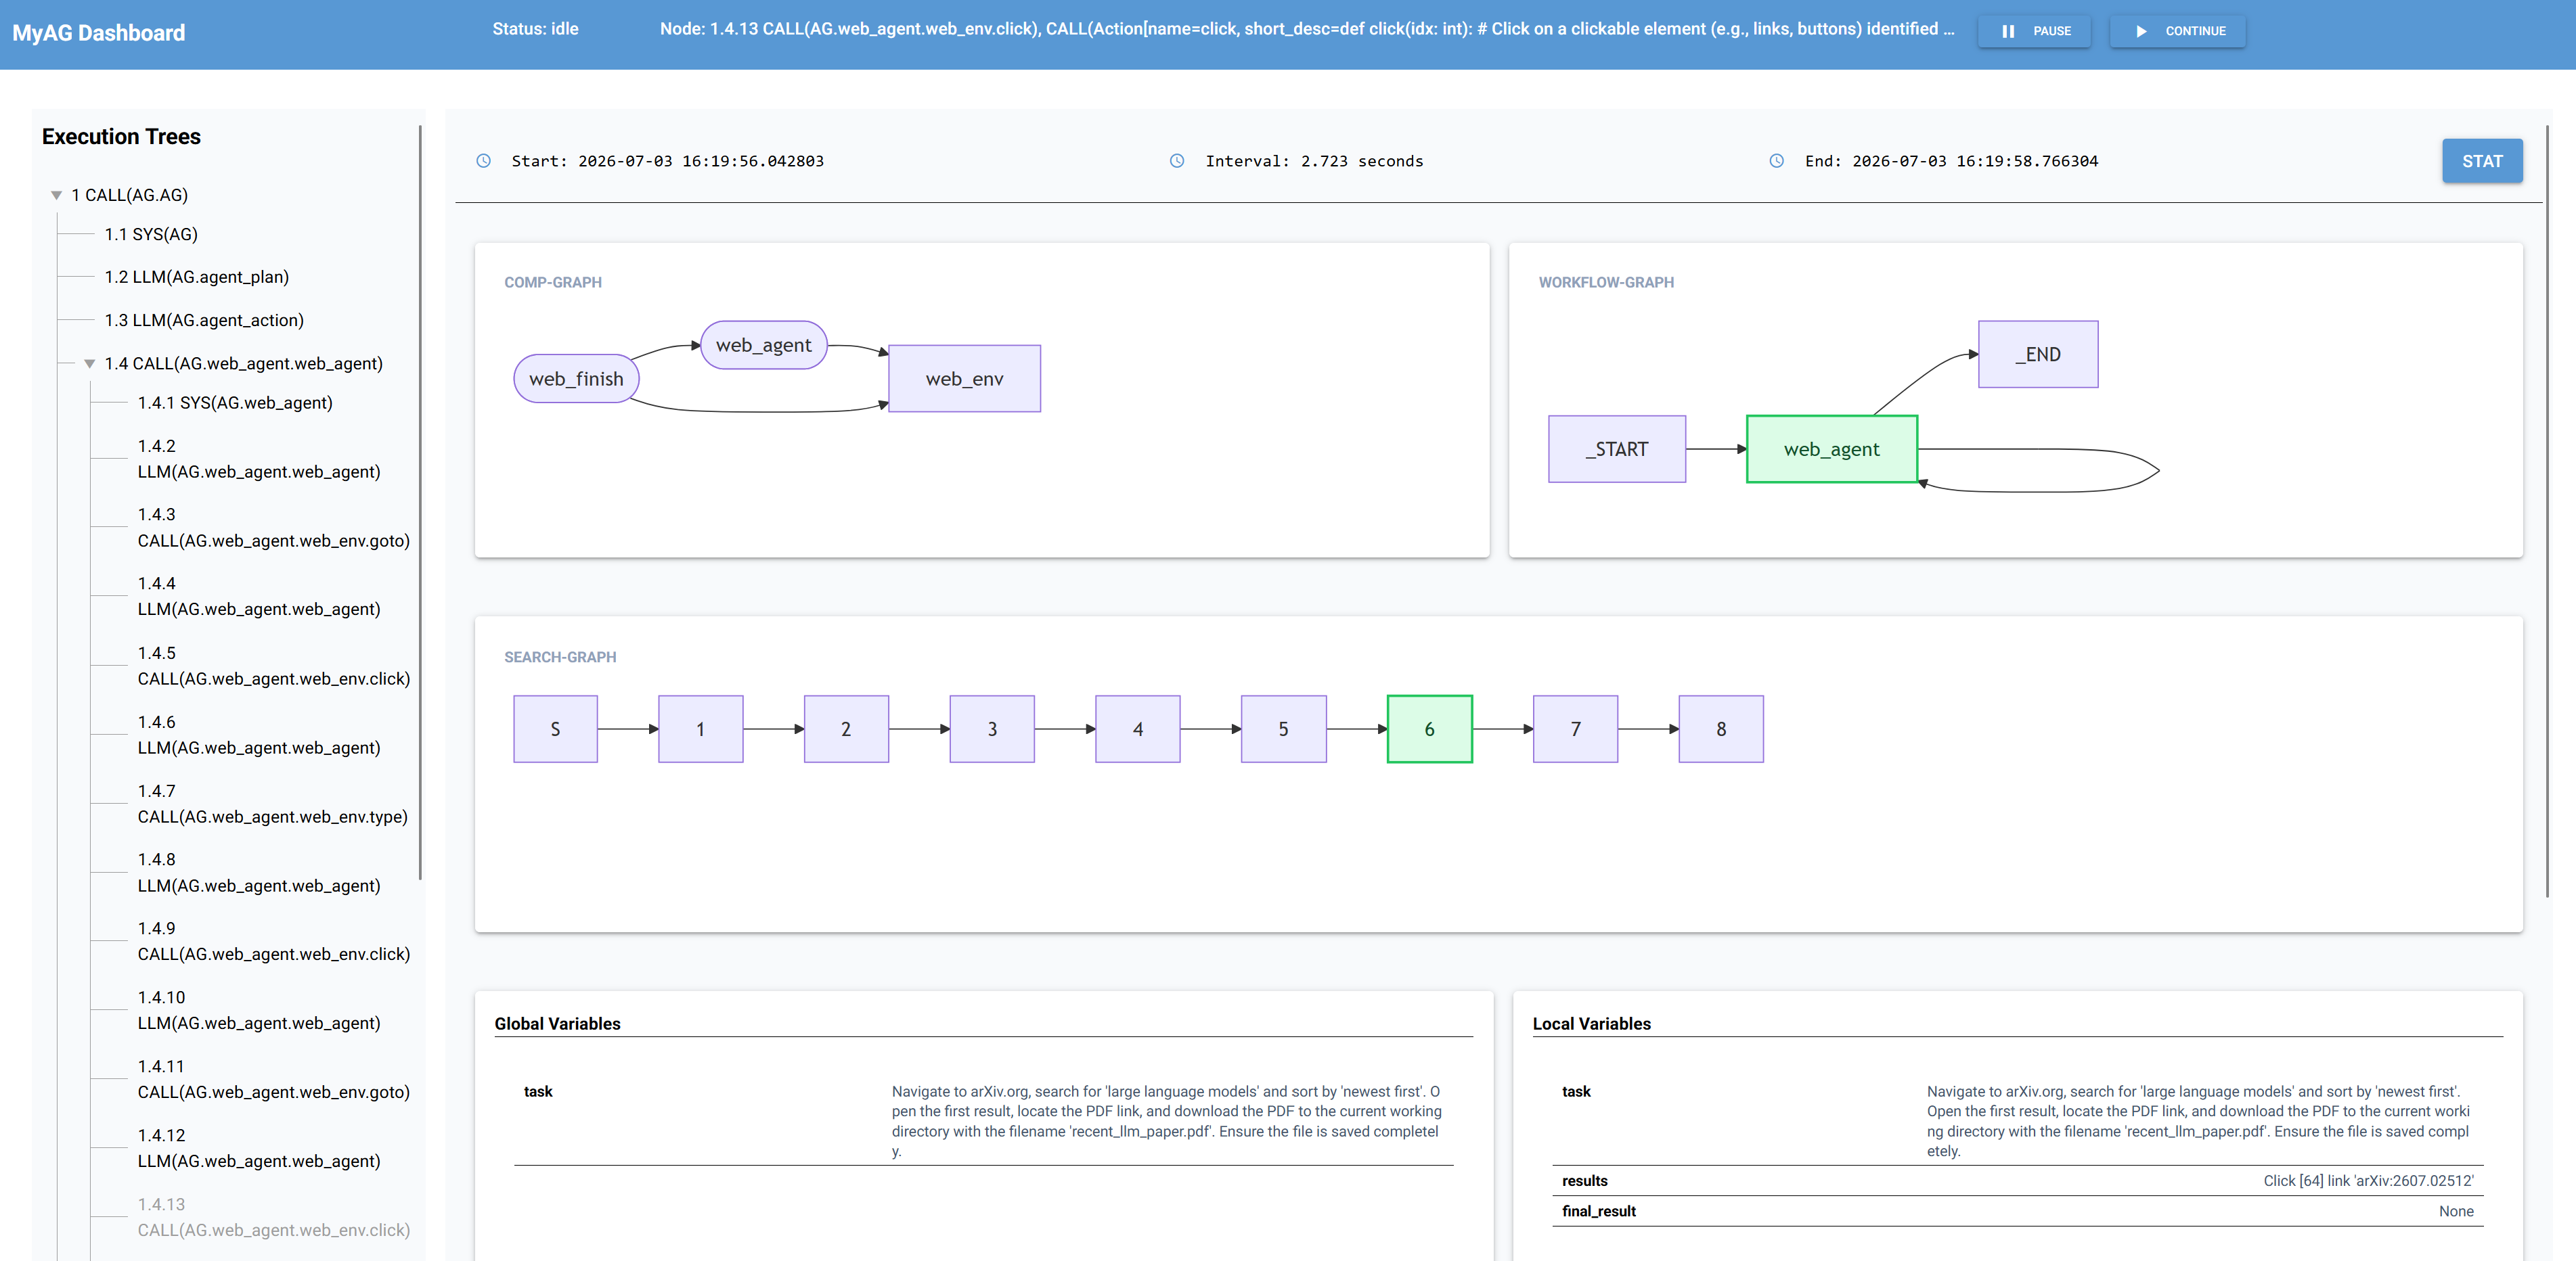Select tree item 1.2 LLM(AG.agent_plan)
This screenshot has width=2576, height=1261.
(x=197, y=278)
